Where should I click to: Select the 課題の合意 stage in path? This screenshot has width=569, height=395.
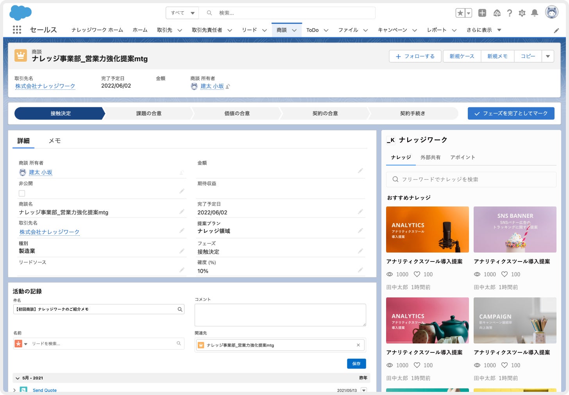click(x=149, y=114)
